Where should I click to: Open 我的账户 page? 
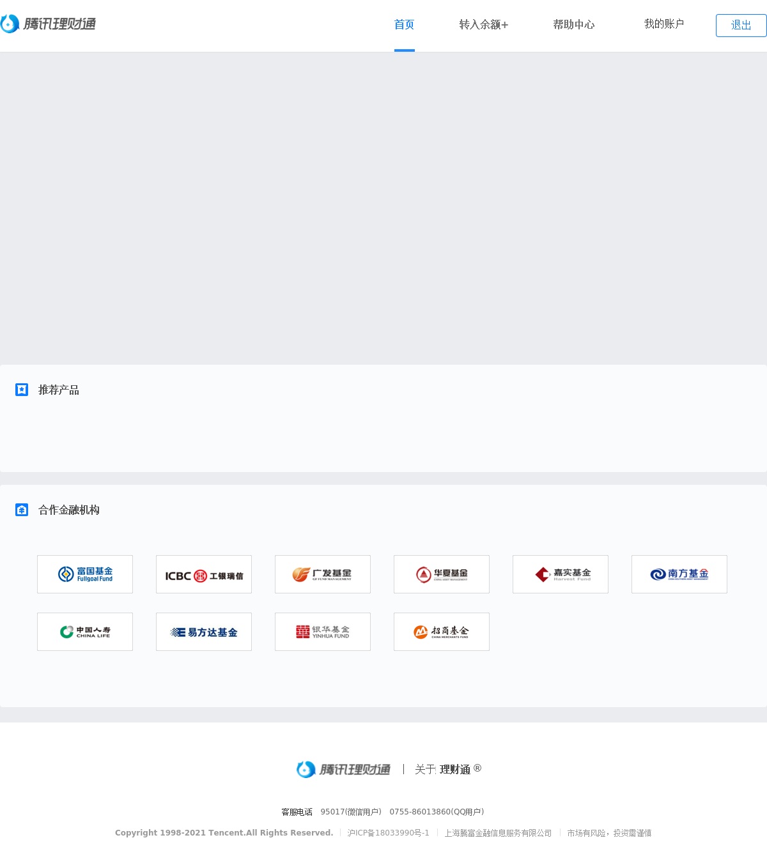click(664, 24)
